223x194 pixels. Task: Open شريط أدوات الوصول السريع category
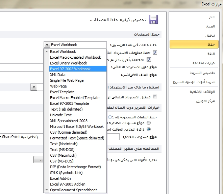[x=194, y=82]
